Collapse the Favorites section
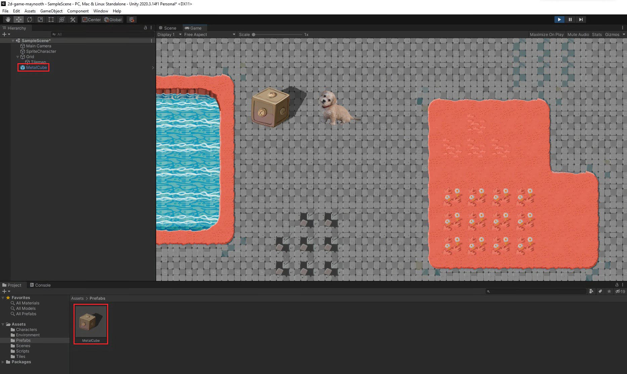 coord(3,298)
